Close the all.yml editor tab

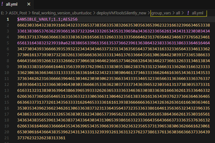[29, 4]
